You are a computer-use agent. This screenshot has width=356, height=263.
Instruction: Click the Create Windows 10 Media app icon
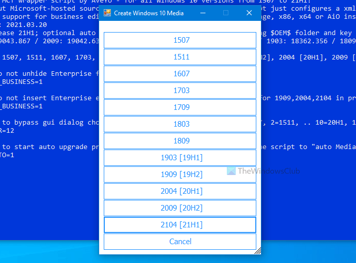coord(107,13)
